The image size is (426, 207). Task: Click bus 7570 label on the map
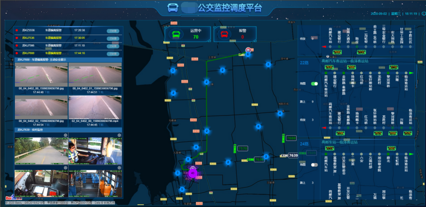242,148
